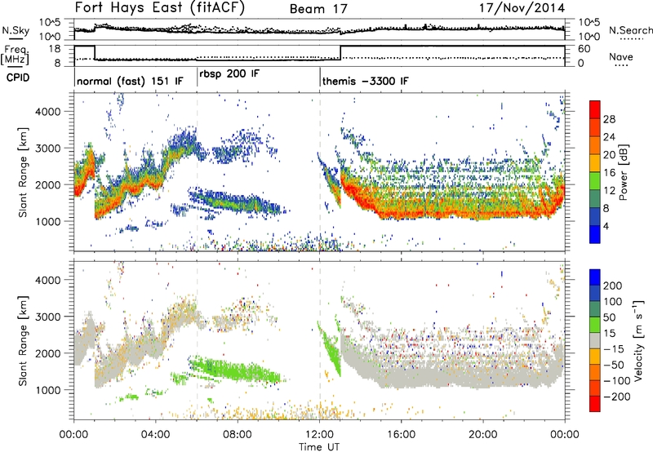Image resolution: width=653 pixels, height=452 pixels.
Task: Click the frequency step-up line near 13:00
Action: click(x=340, y=52)
